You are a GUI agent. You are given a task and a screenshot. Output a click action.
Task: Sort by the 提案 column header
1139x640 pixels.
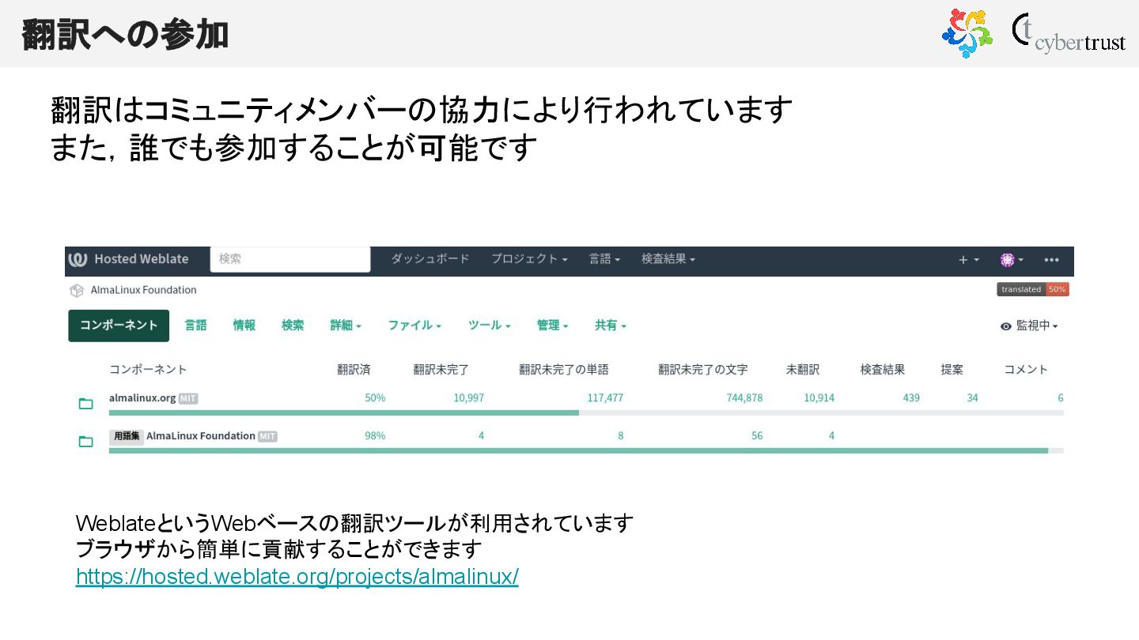pyautogui.click(x=952, y=370)
